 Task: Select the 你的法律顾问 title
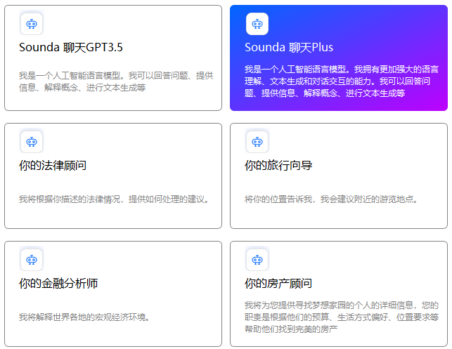pyautogui.click(x=53, y=165)
